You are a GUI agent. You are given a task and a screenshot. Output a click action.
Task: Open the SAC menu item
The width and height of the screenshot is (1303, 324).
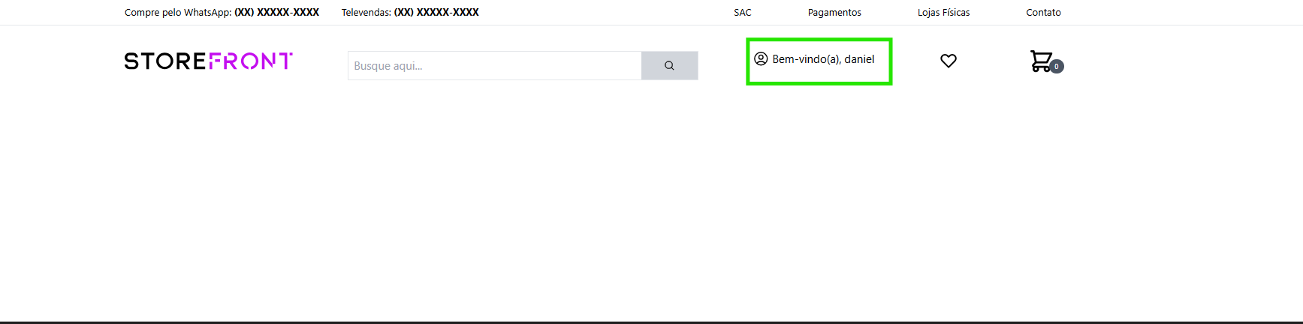pos(742,13)
